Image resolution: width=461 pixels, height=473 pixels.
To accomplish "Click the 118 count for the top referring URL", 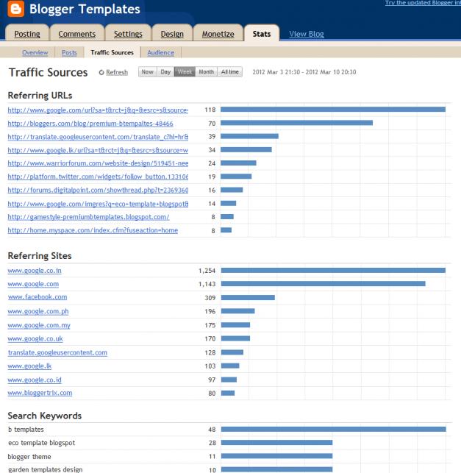I will 210,110.
